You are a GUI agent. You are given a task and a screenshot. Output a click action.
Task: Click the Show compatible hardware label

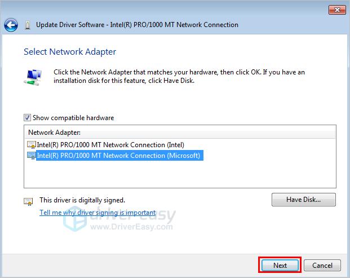pos(73,118)
